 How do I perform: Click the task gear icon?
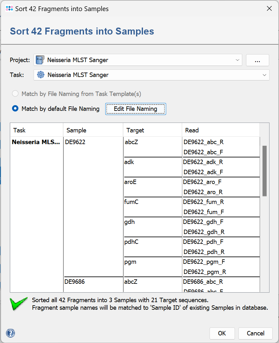click(x=41, y=75)
